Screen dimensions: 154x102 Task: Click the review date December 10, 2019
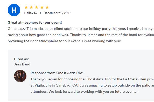(57, 13)
